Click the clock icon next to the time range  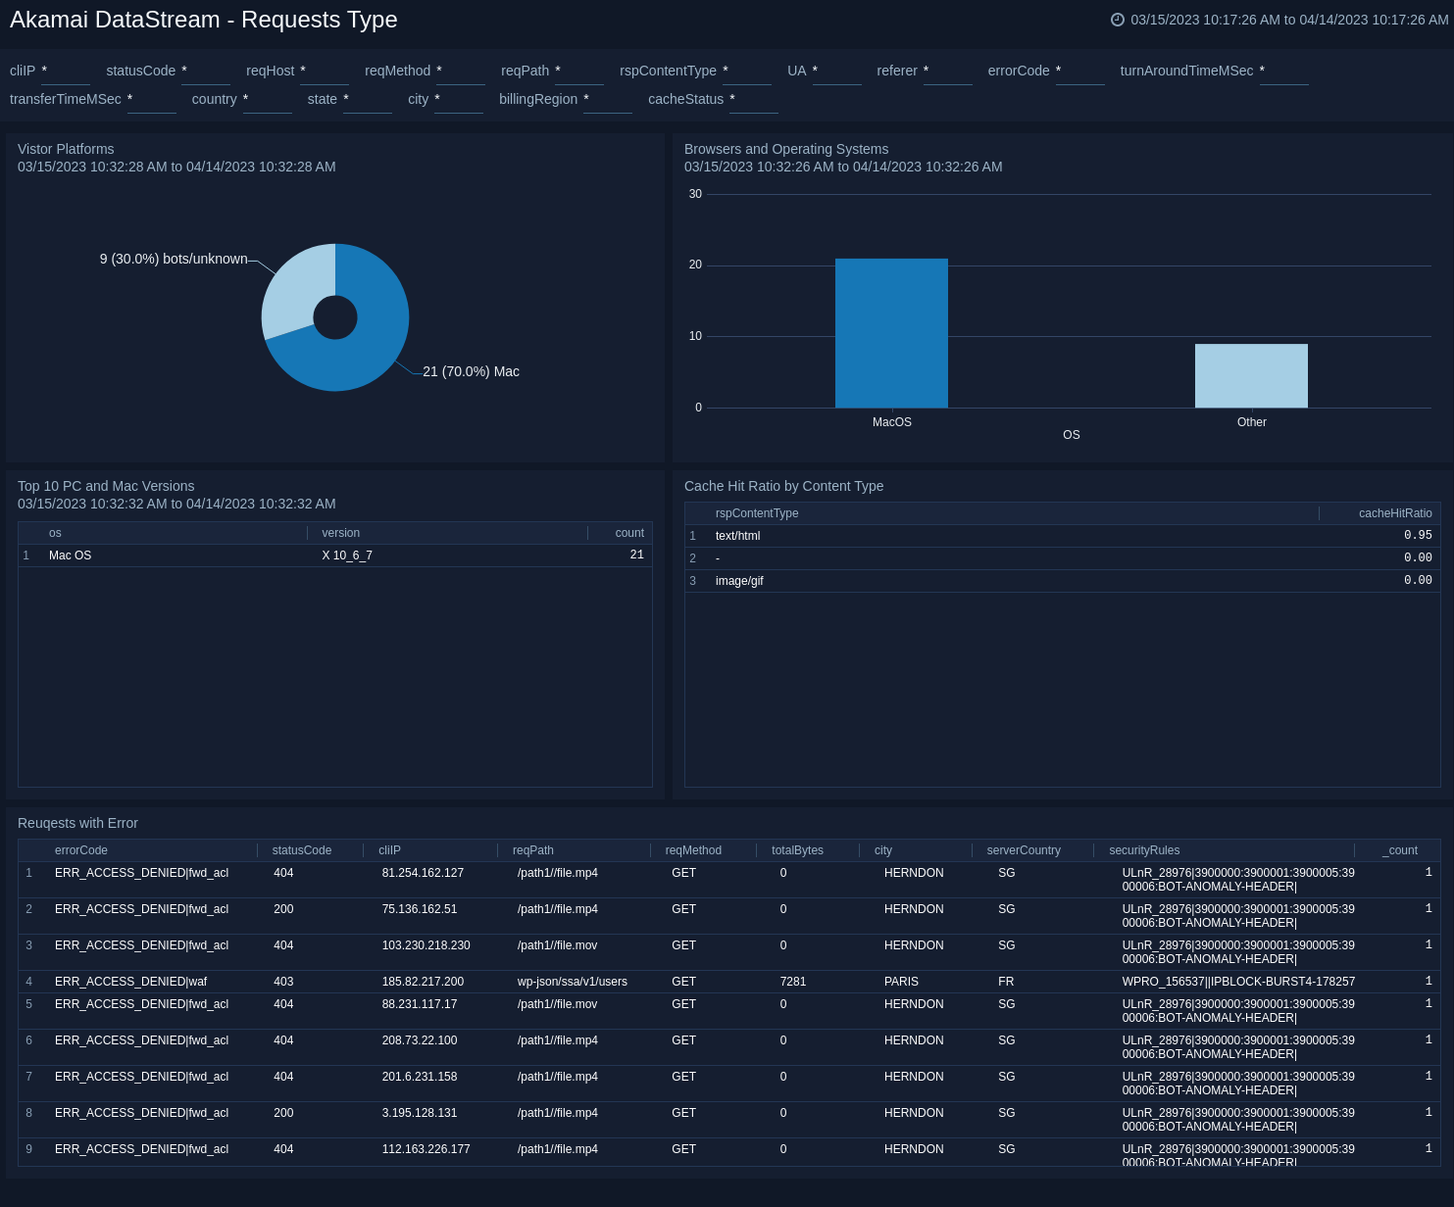[1117, 19]
